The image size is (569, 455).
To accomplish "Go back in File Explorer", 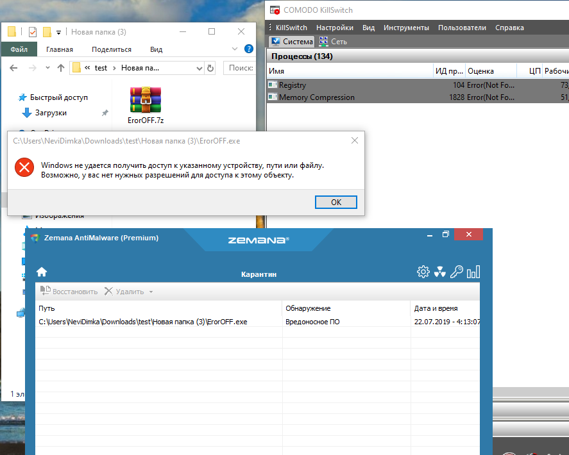I will 13,68.
